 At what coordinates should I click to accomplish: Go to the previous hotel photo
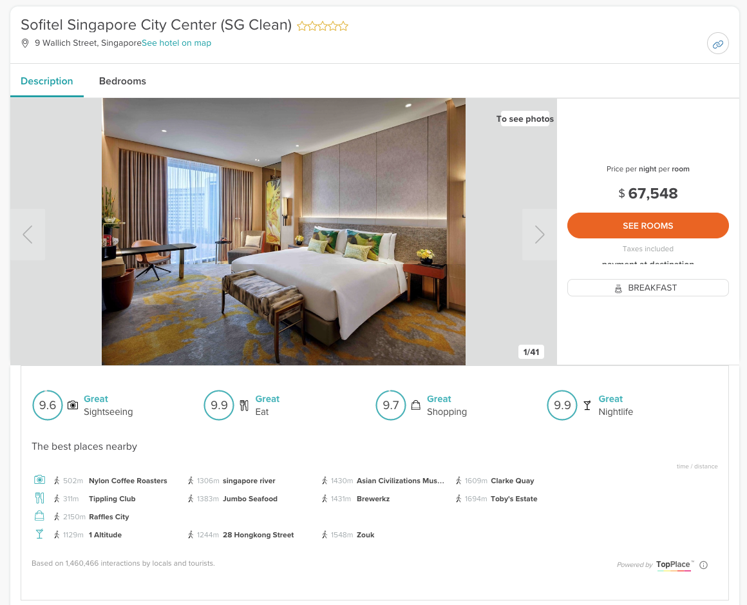[x=28, y=235]
